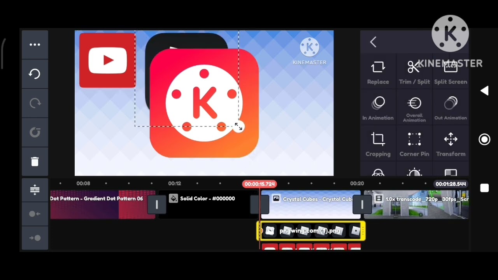This screenshot has height=280, width=498.
Task: Tap the right trim handle of pngwing layer
Action: [x=363, y=231]
